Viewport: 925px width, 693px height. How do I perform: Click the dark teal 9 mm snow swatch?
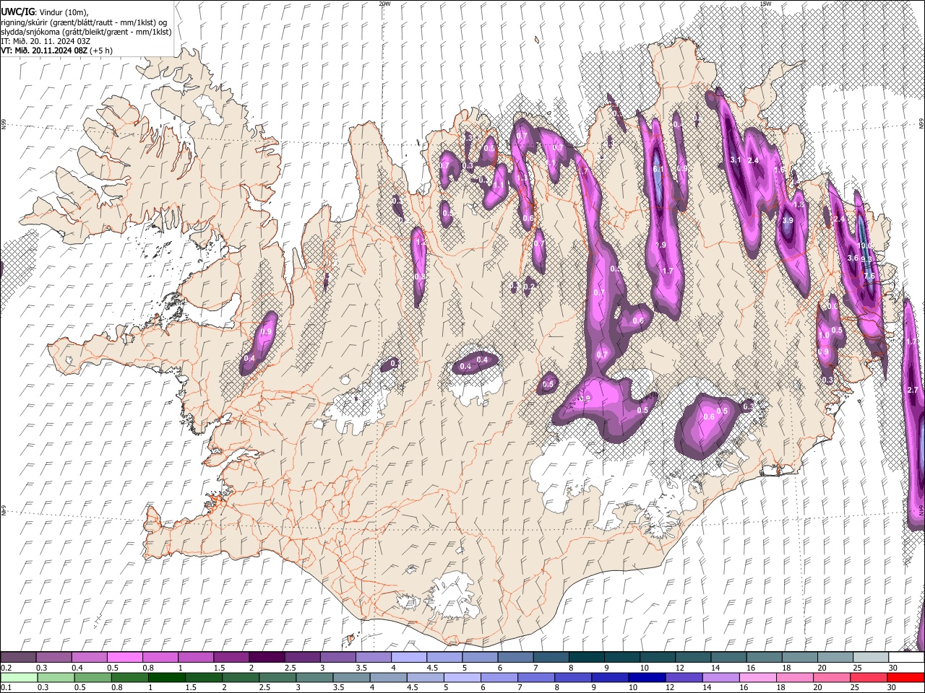622,657
